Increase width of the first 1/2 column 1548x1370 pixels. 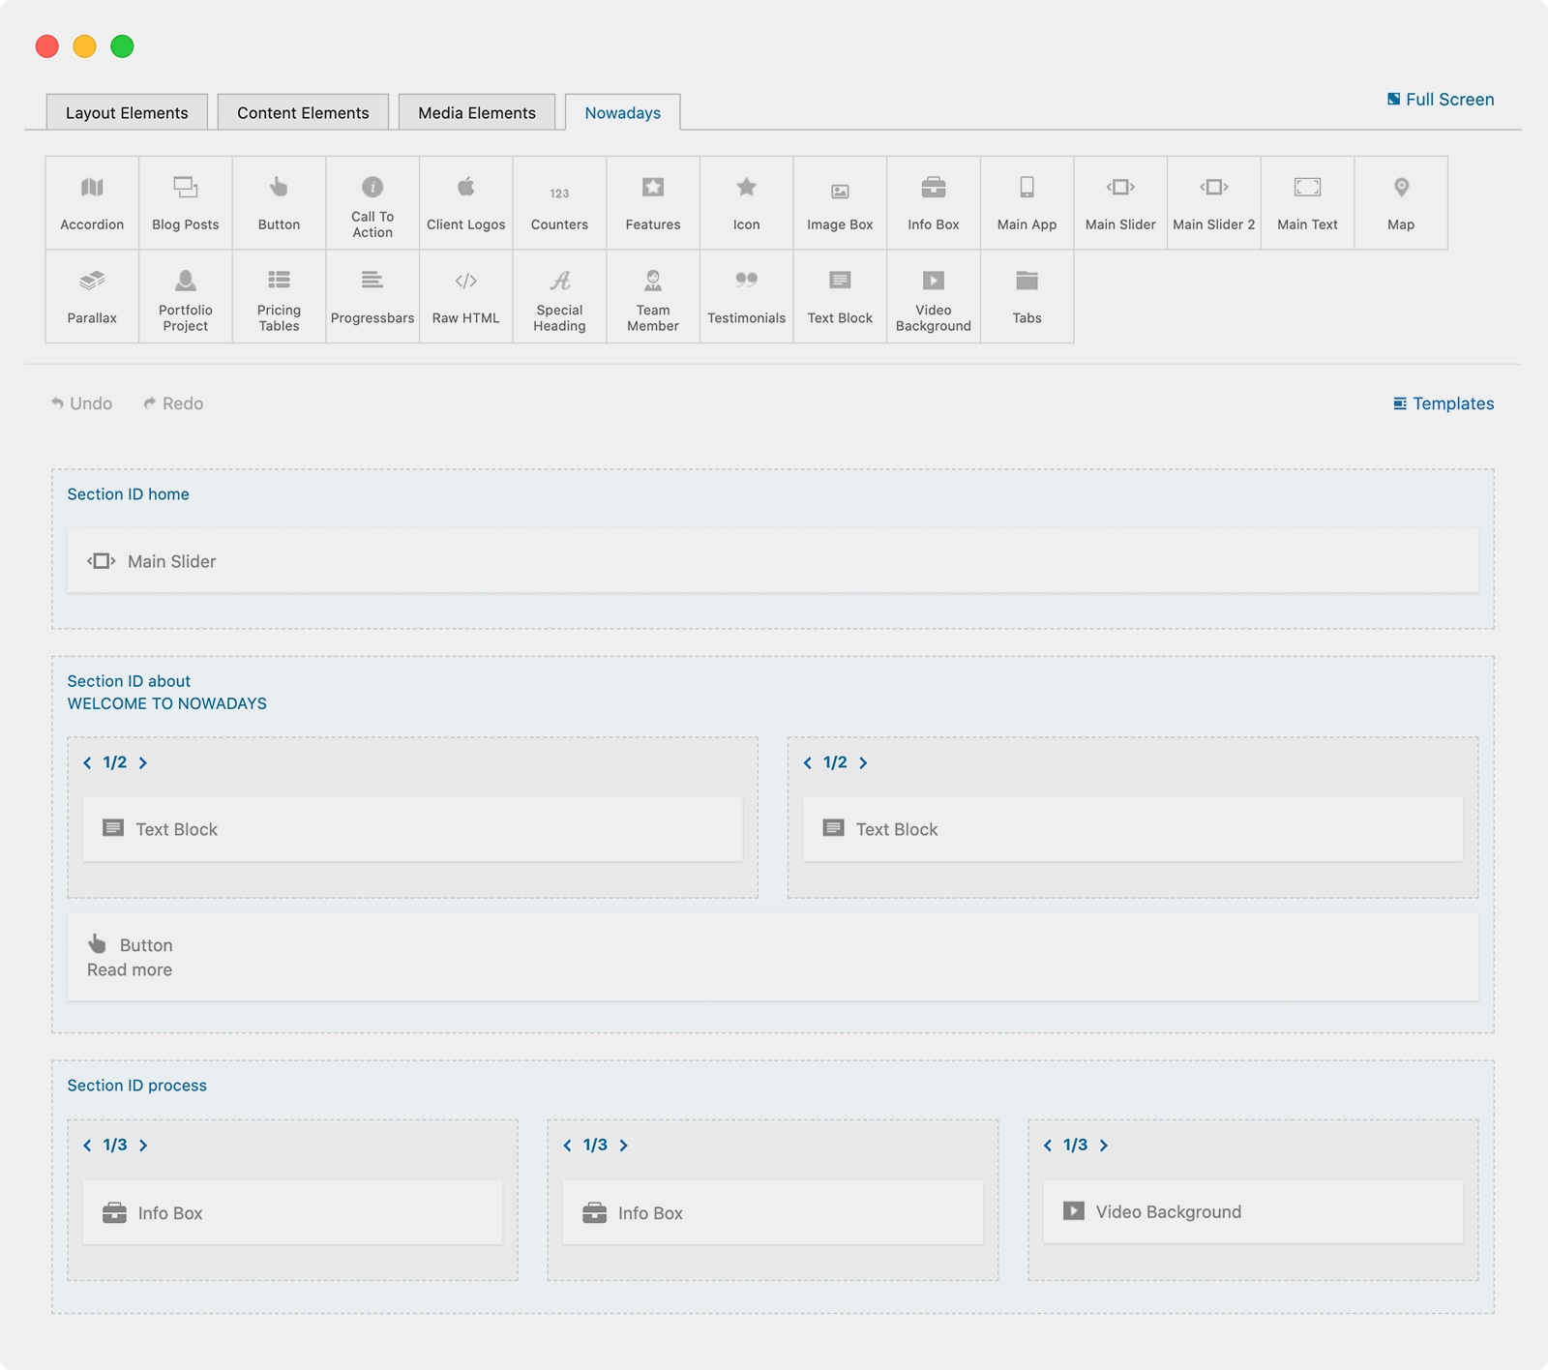(143, 763)
